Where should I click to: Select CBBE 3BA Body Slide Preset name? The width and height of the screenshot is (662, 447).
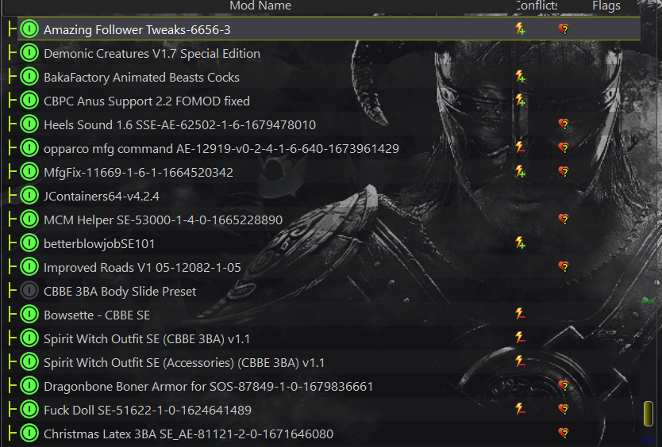[x=120, y=292]
